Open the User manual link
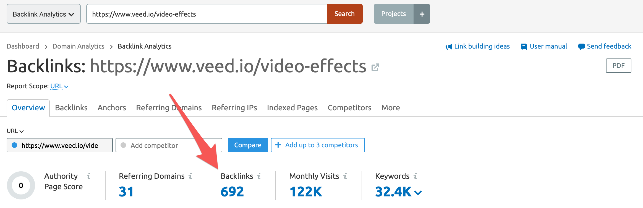The image size is (643, 208). (x=548, y=46)
